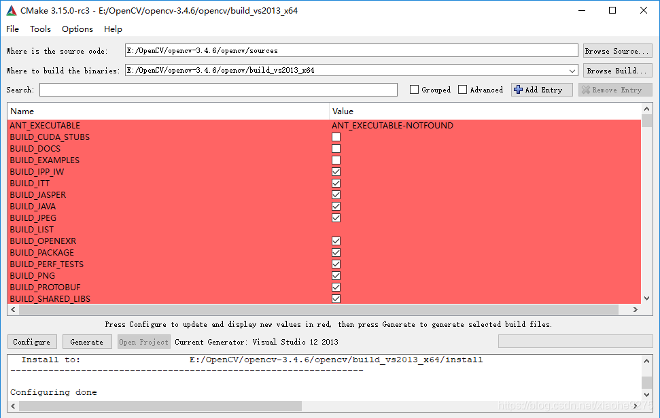The image size is (660, 418).
Task: Select the BUILD_LIST entry
Action: [31, 230]
